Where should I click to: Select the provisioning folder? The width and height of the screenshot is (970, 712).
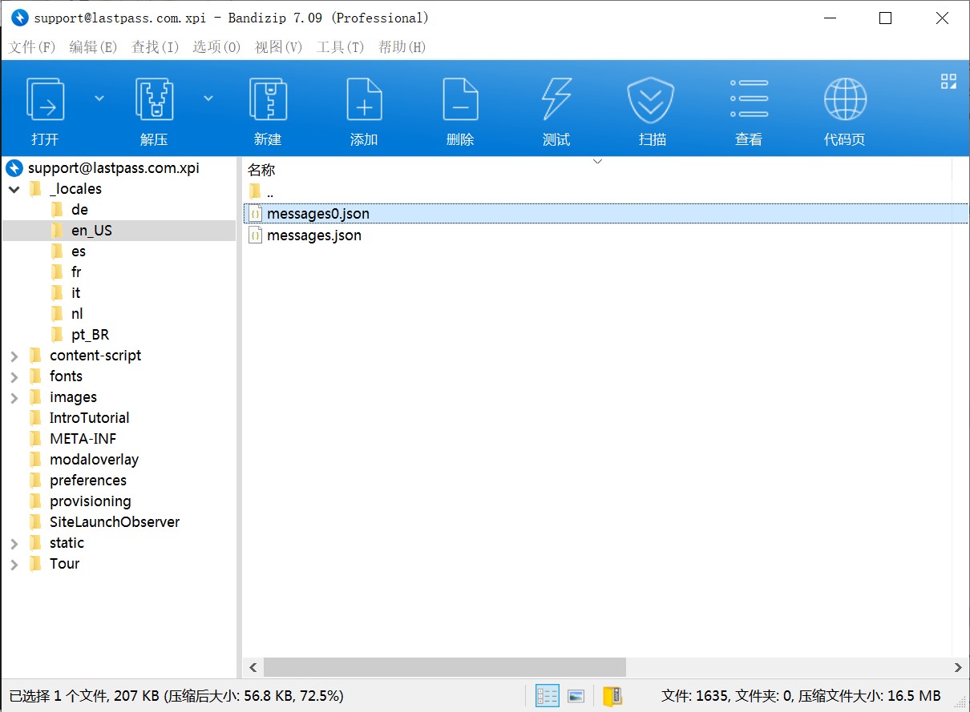click(x=90, y=501)
